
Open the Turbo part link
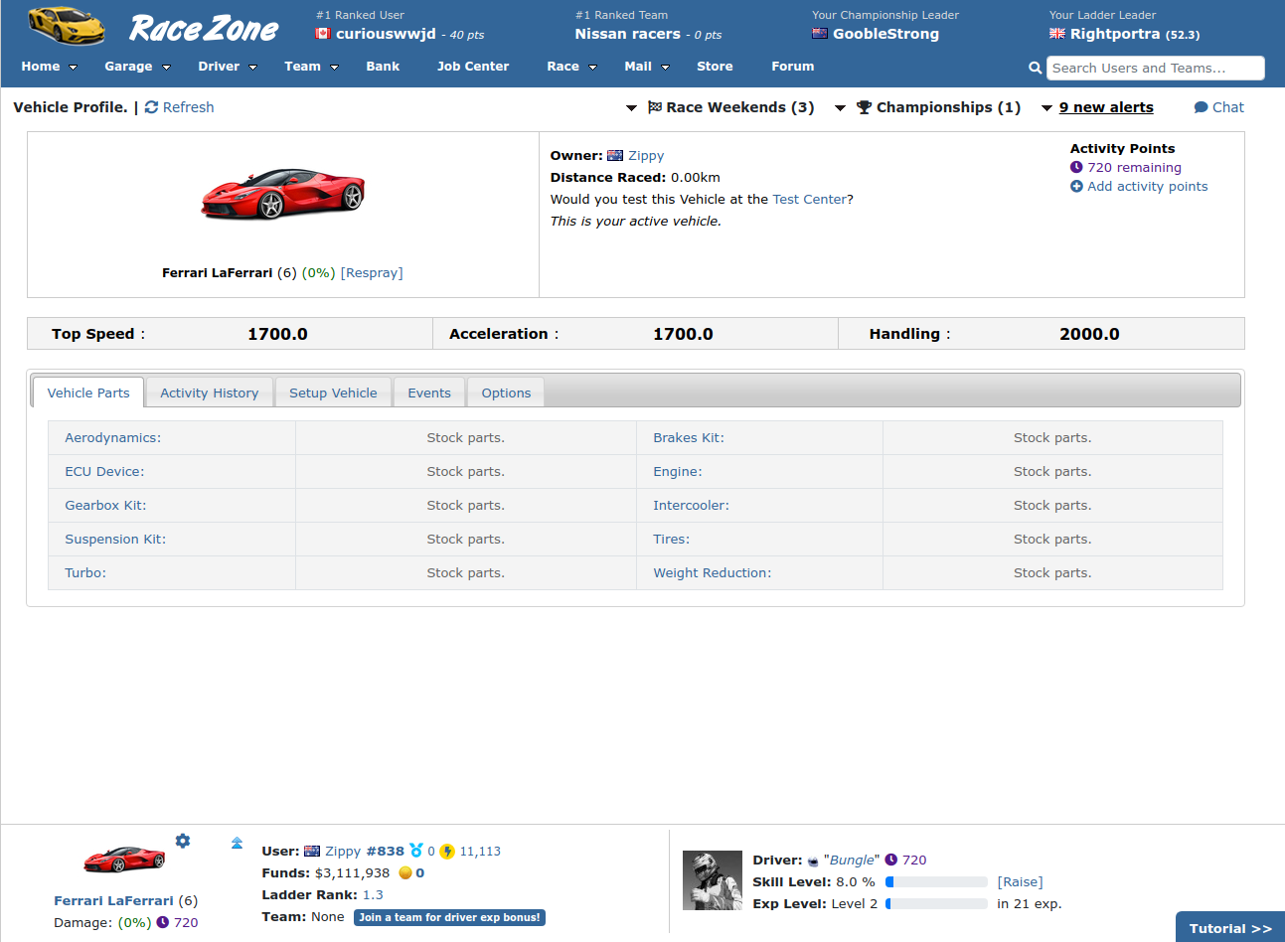[x=85, y=572]
